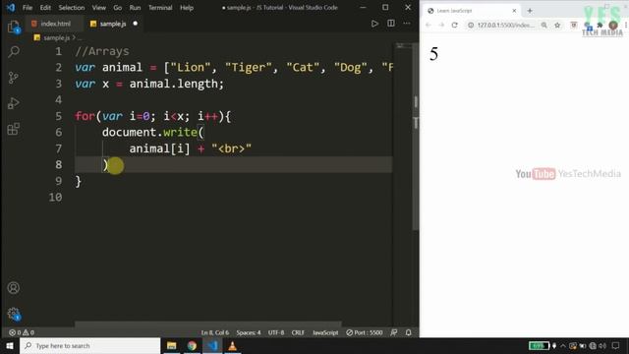Click the Windows Start button
The height and width of the screenshot is (354, 629).
9,345
